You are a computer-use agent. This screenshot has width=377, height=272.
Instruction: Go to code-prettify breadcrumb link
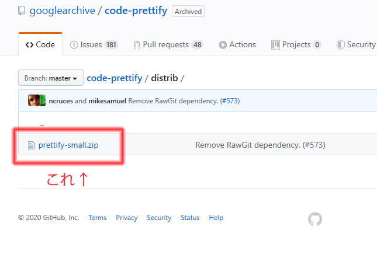point(115,78)
